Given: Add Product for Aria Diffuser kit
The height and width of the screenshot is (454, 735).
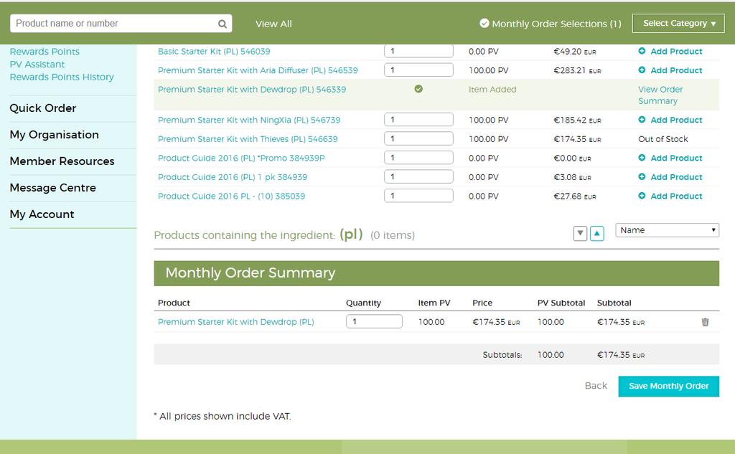Looking at the screenshot, I should 676,70.
